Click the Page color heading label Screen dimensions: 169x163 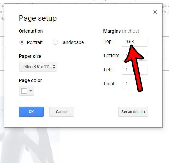(30, 80)
